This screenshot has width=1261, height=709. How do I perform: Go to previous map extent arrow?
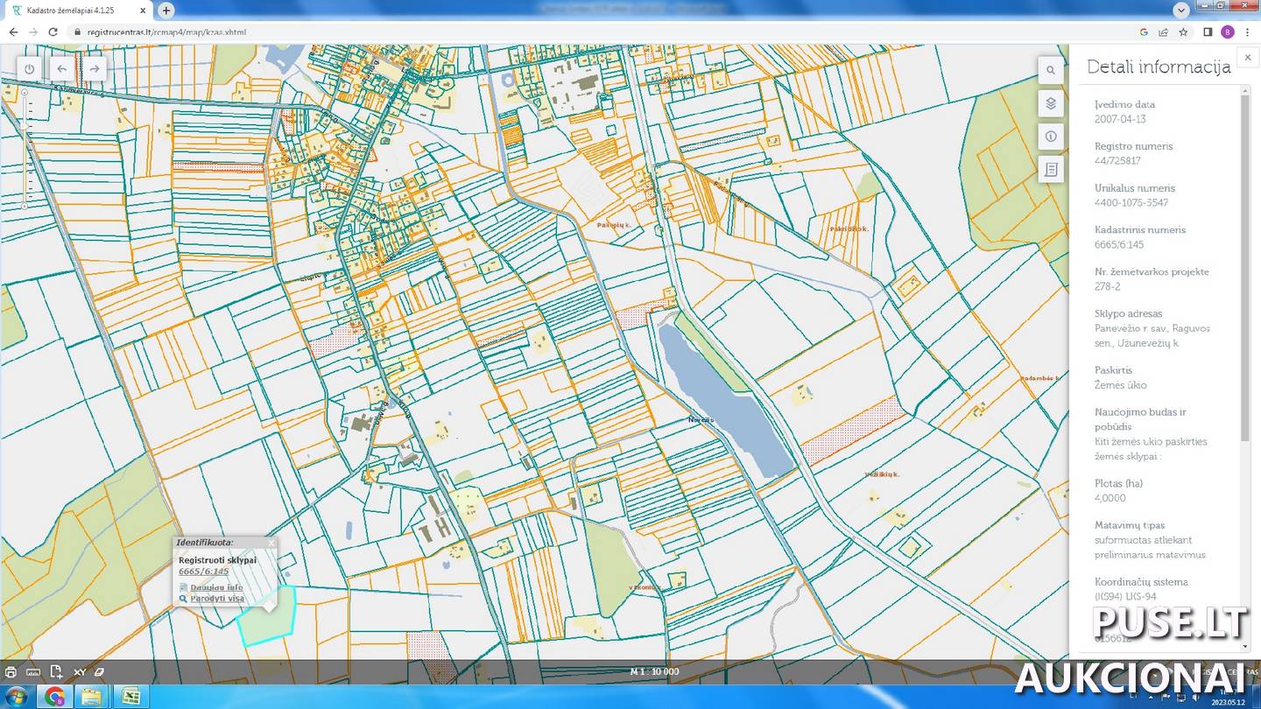coord(61,68)
